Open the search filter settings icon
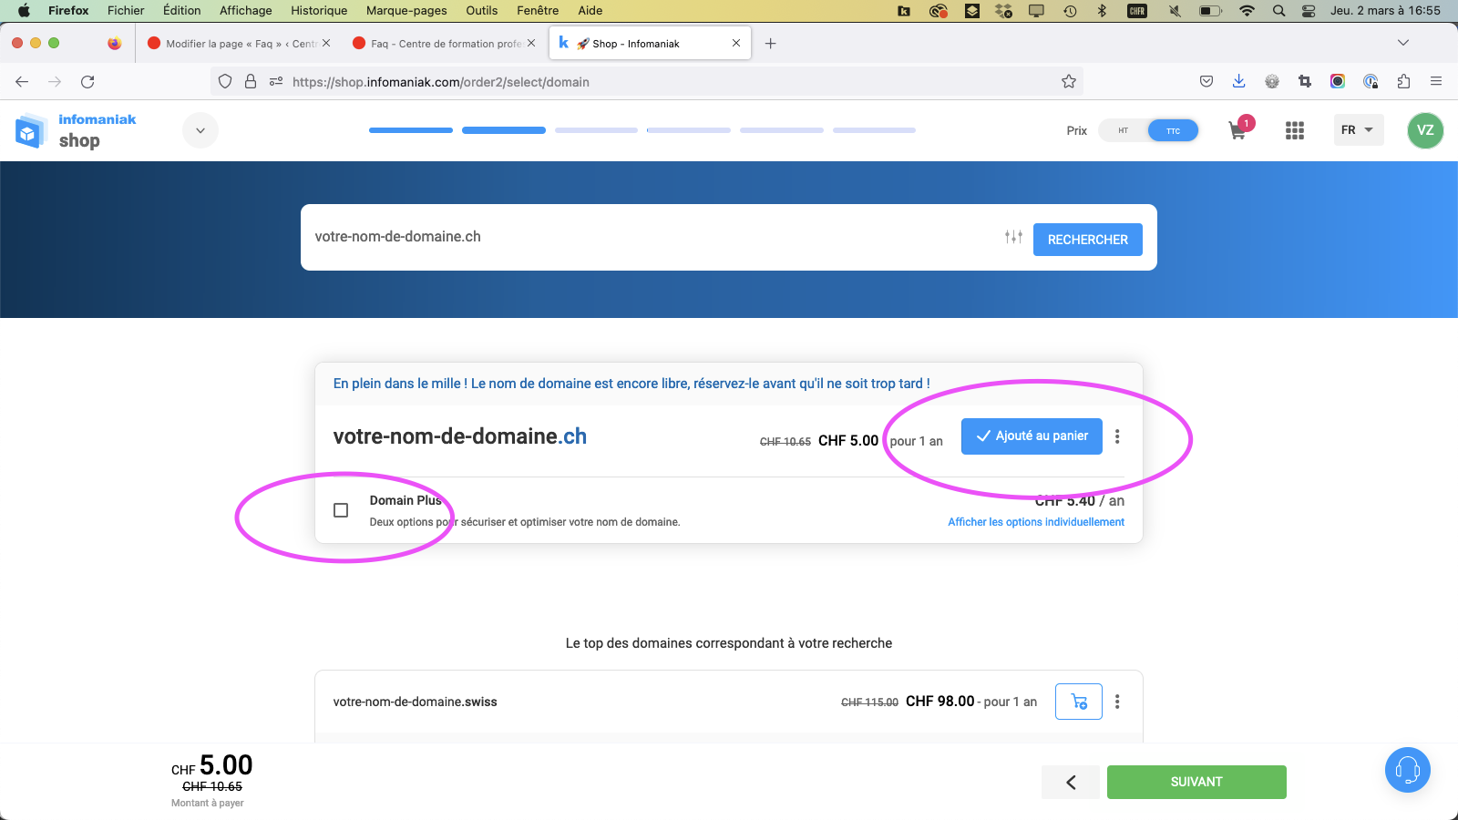1458x820 pixels. (1013, 237)
